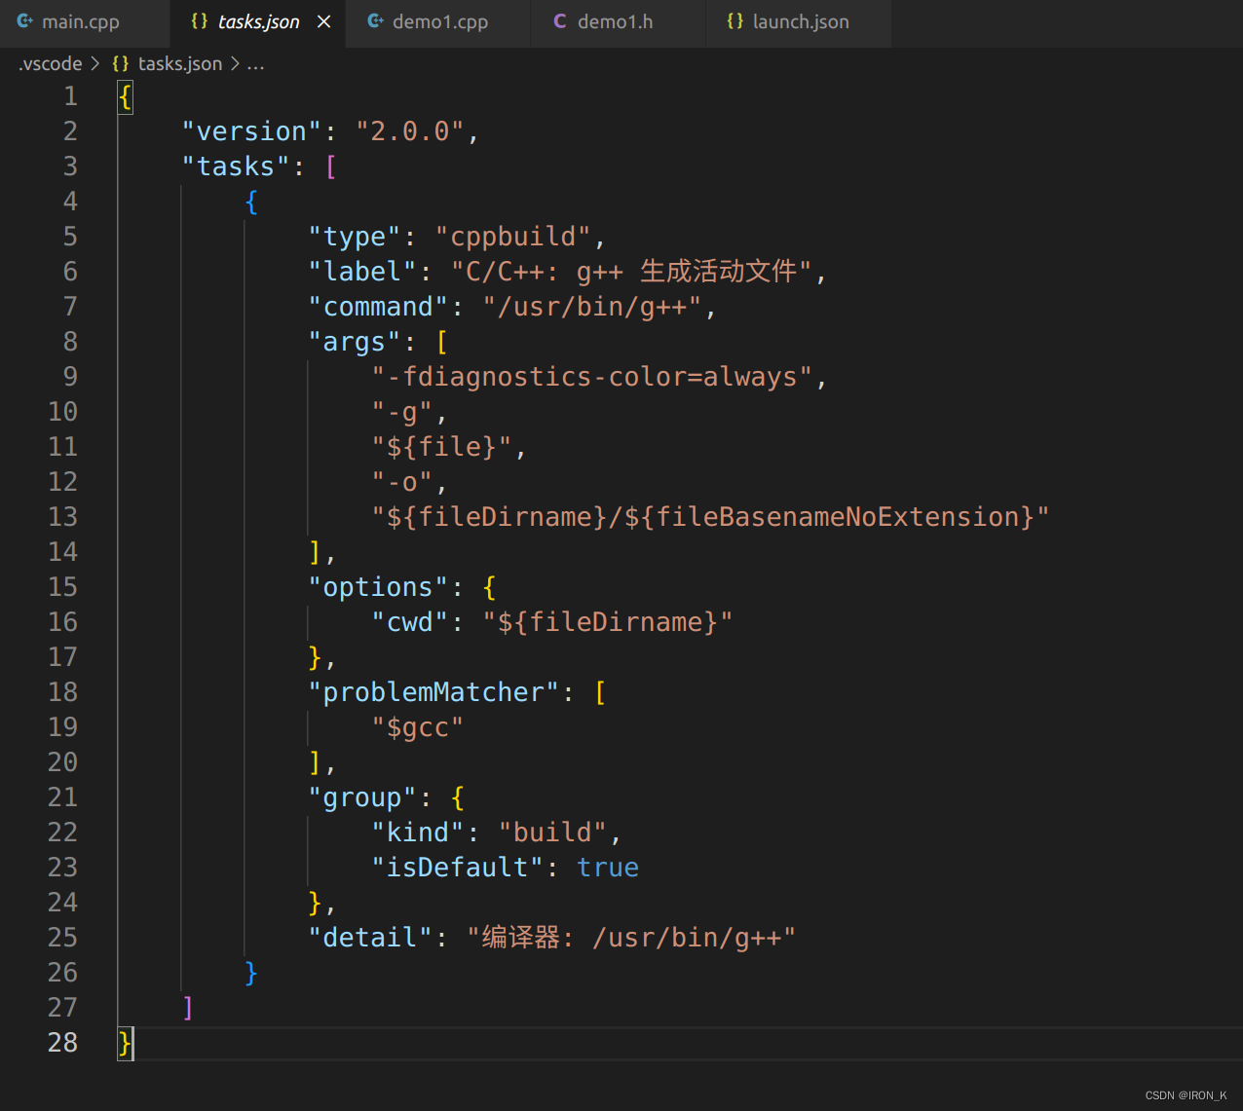Place cursor after closing brace on line 28
Screen dimensions: 1243x1111
(133, 1043)
